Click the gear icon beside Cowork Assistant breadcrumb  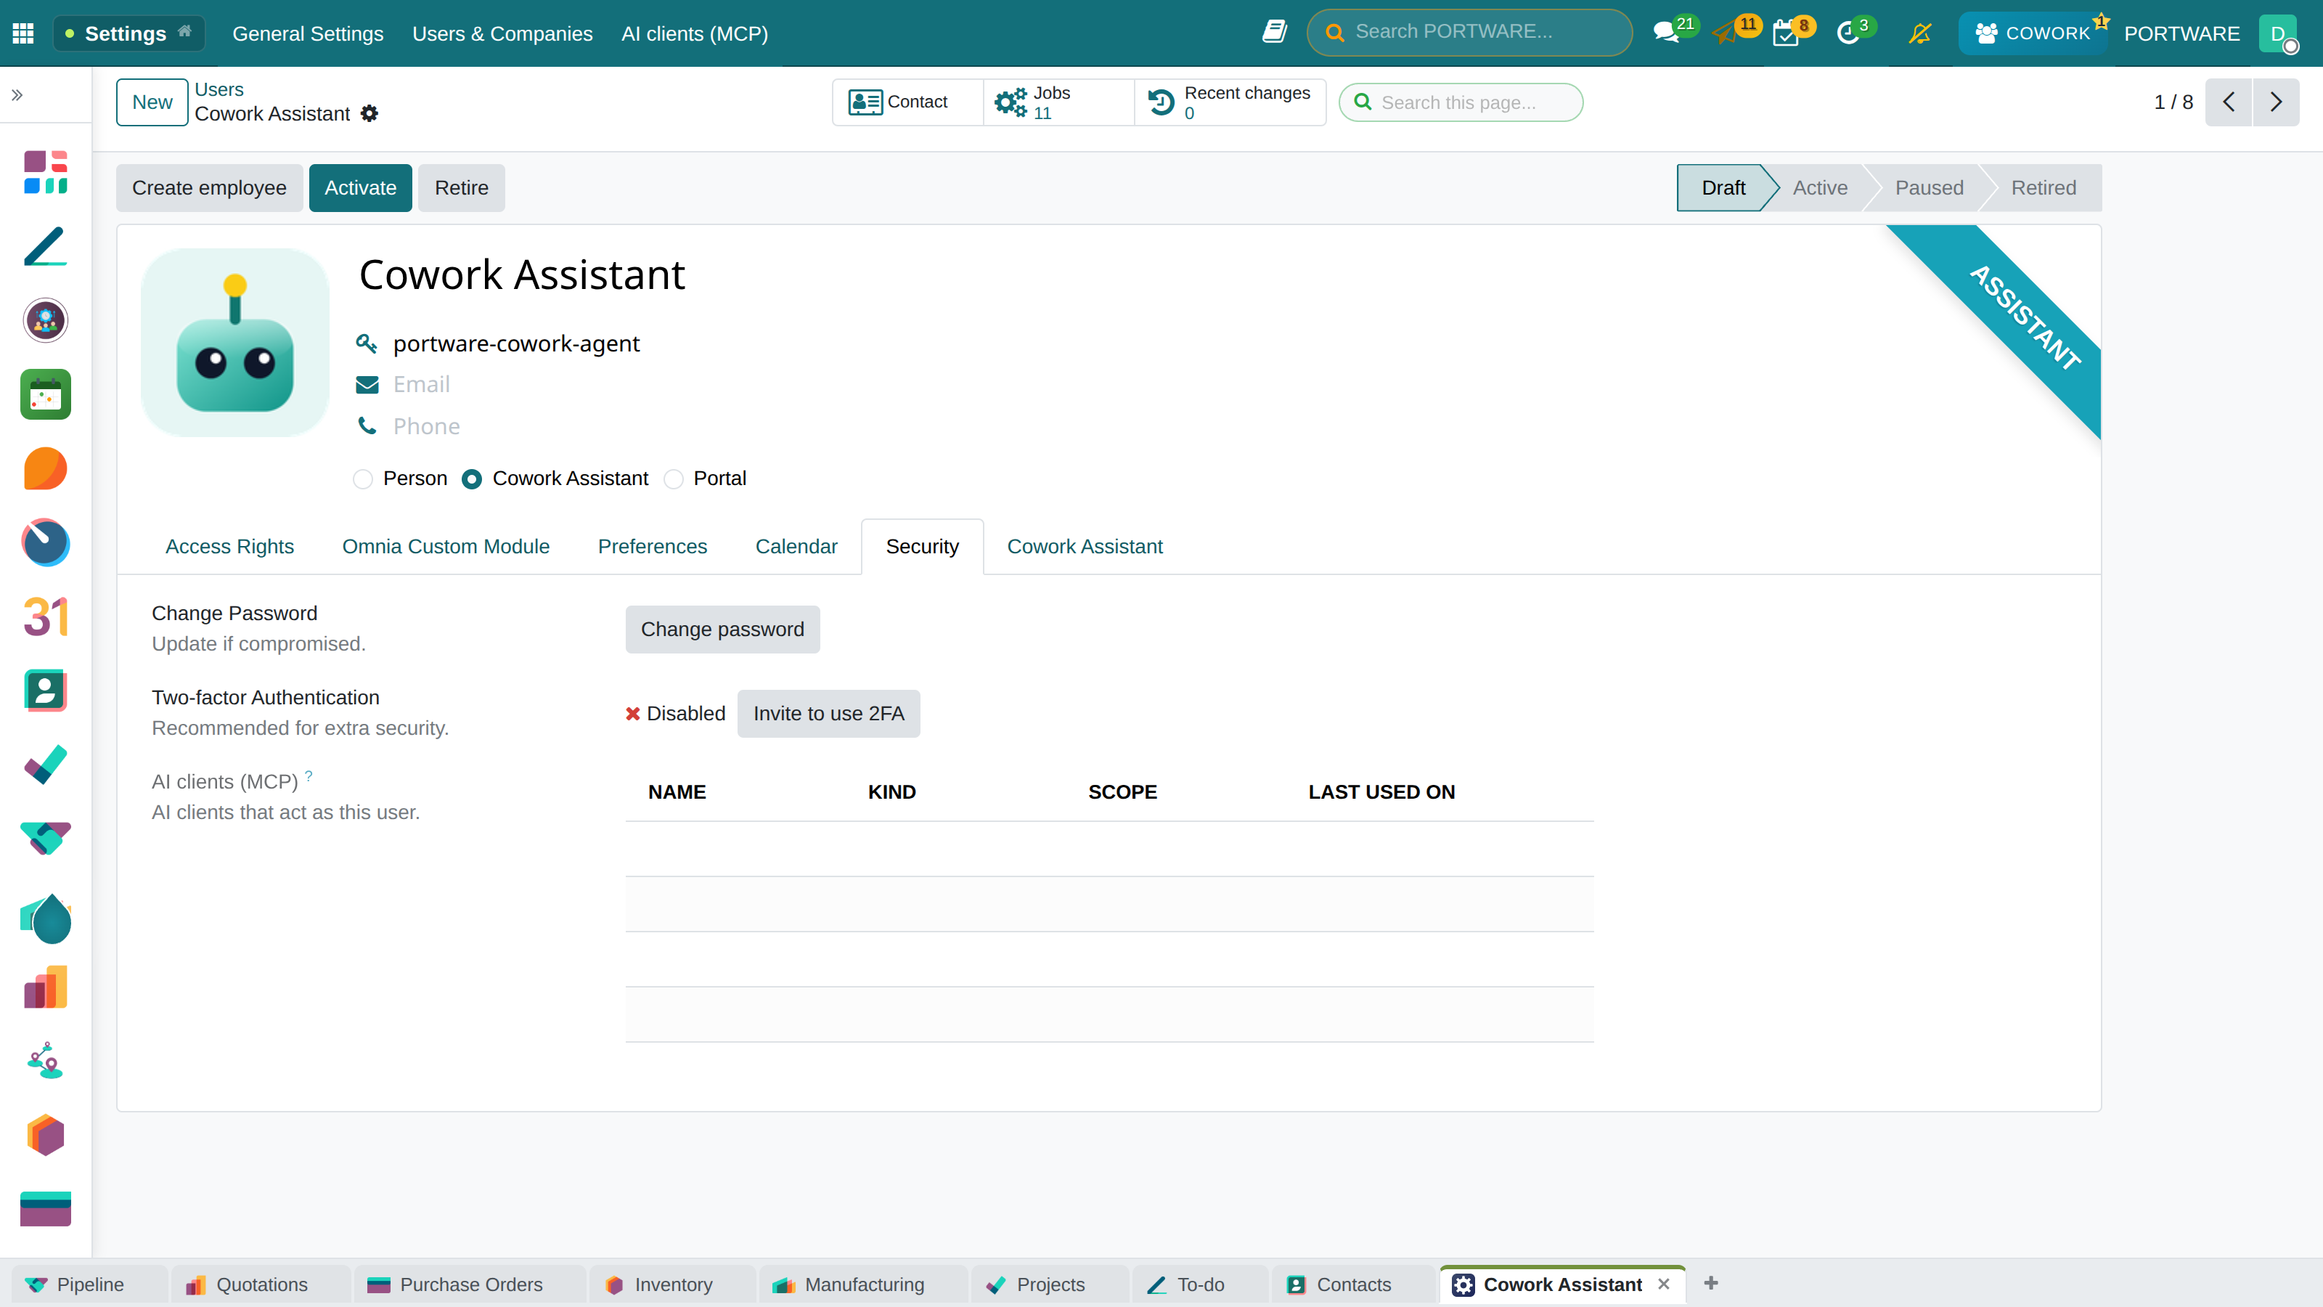pos(369,114)
